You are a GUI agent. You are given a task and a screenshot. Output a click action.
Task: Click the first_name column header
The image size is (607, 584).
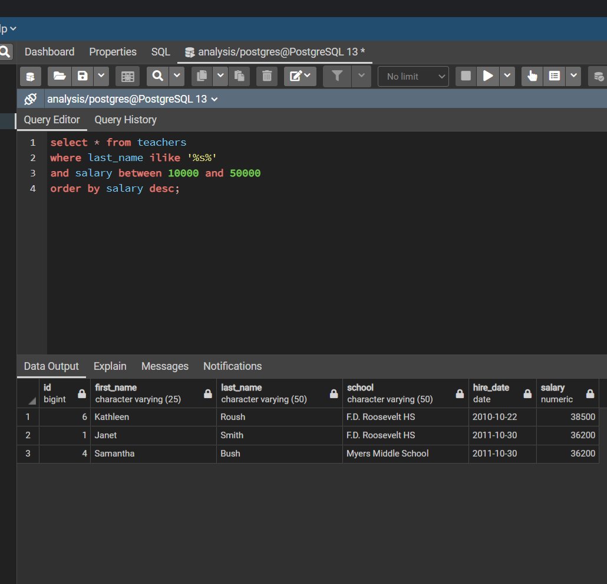153,393
